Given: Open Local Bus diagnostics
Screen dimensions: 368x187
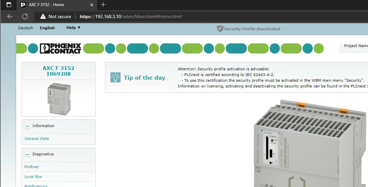Looking at the screenshot, I should coord(33,177).
